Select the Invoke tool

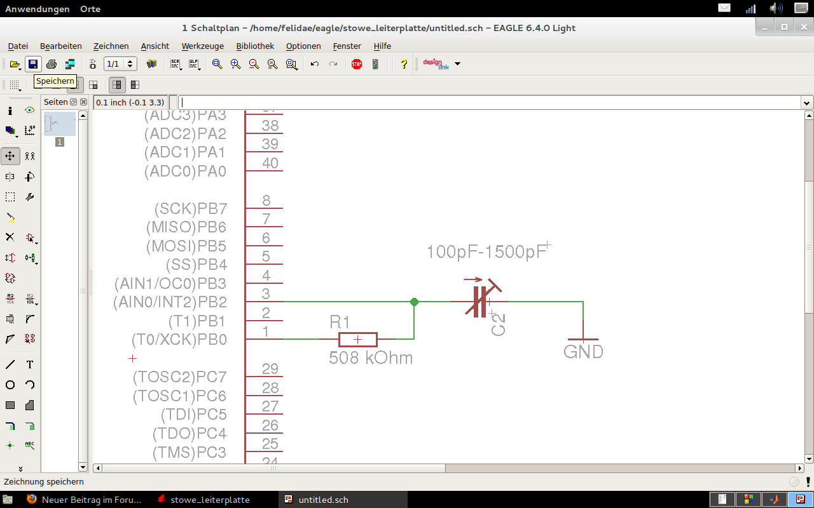point(30,339)
